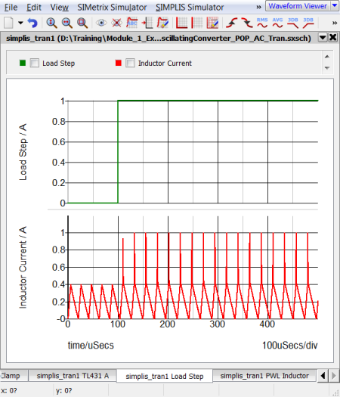Click the AVG measurement icon
The width and height of the screenshot is (340, 397).
tap(277, 23)
